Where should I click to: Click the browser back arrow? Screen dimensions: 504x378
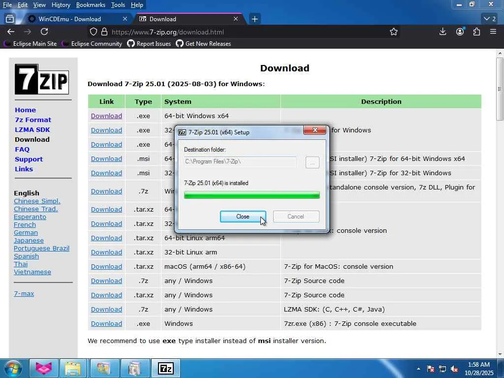[x=11, y=32]
